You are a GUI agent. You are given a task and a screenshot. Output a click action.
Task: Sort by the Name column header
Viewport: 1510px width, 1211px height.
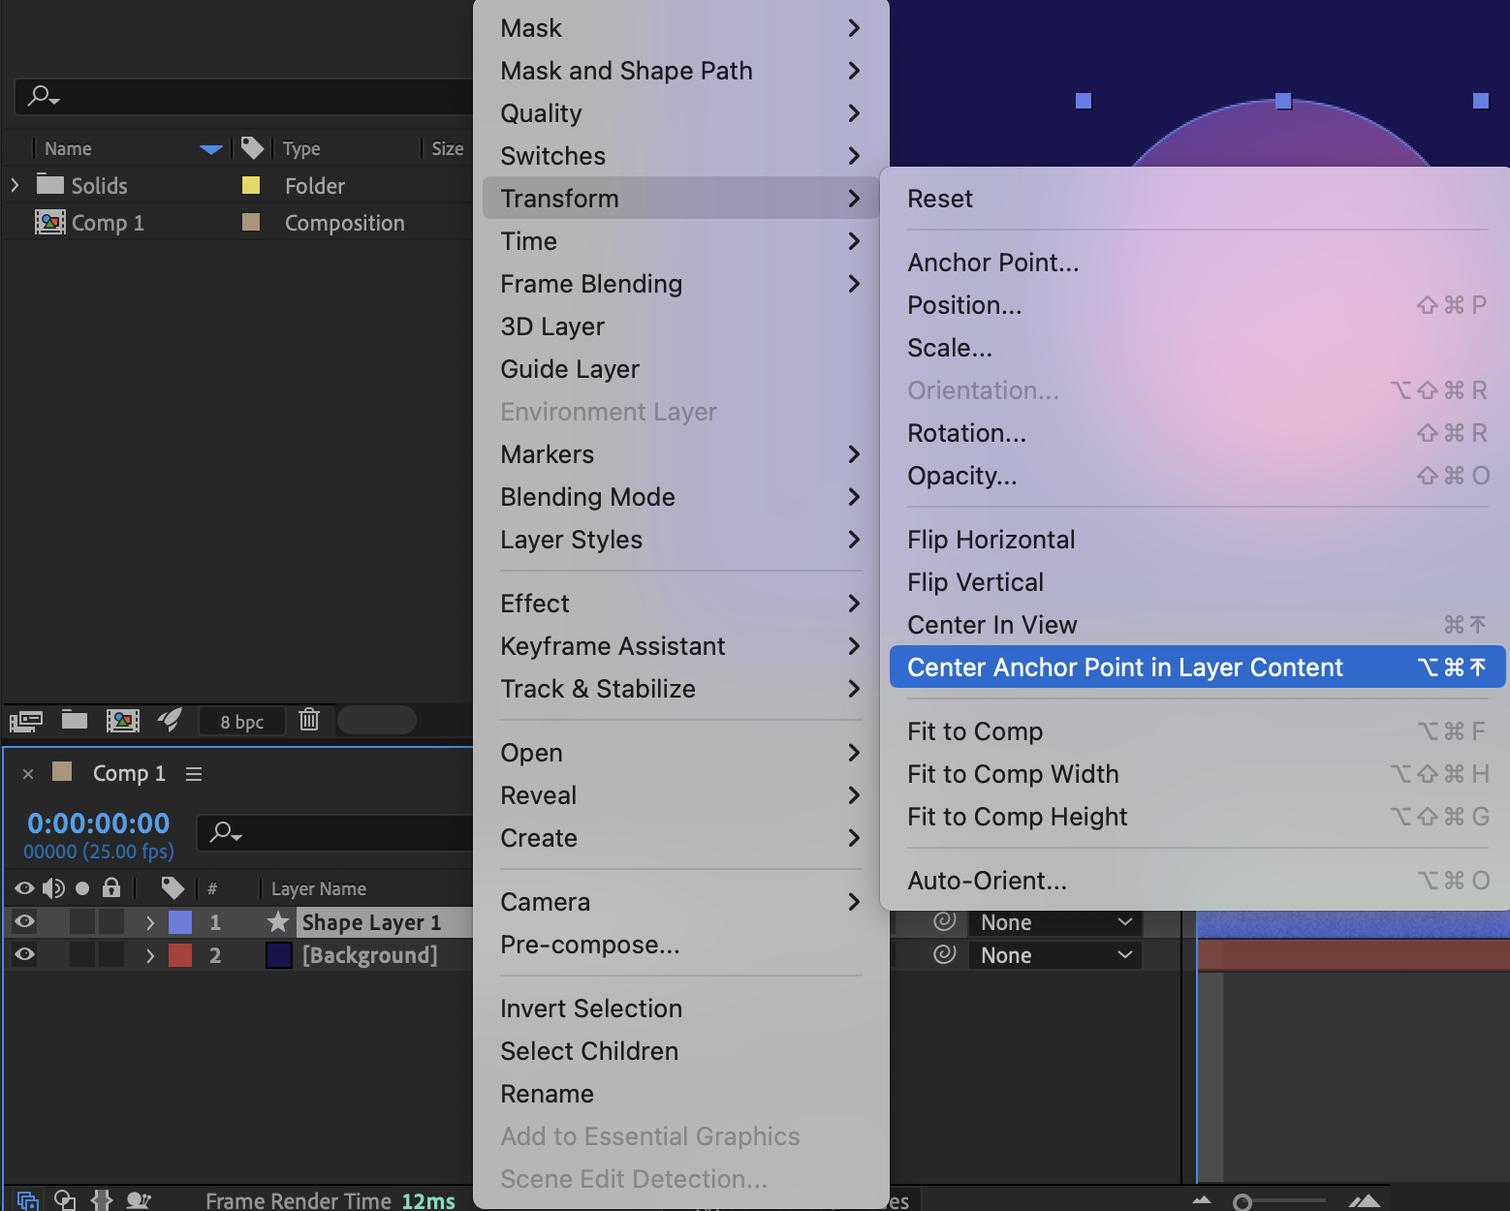pos(68,148)
